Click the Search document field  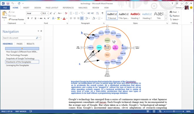click(x=19, y=38)
